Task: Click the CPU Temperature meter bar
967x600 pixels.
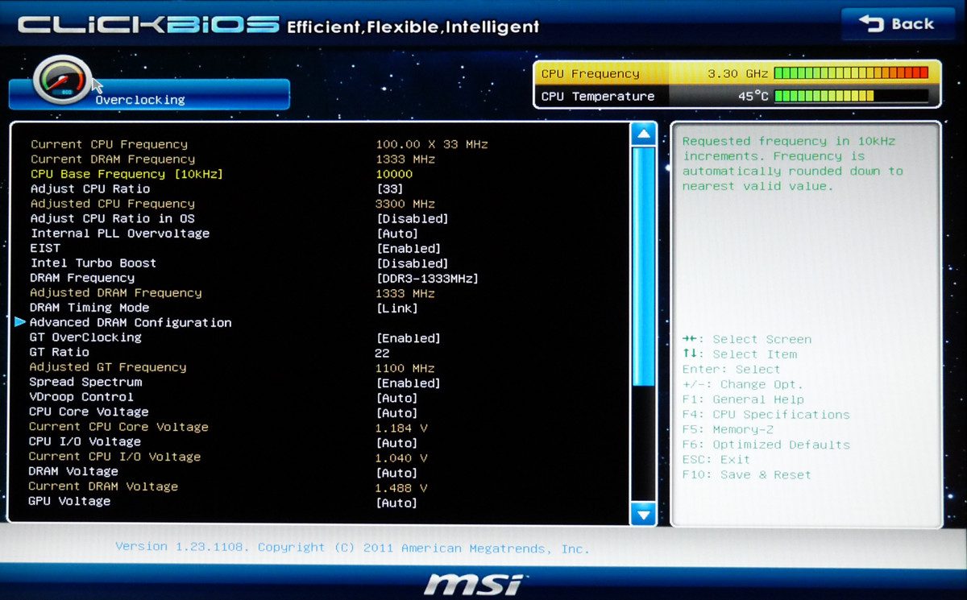Action: click(x=851, y=96)
